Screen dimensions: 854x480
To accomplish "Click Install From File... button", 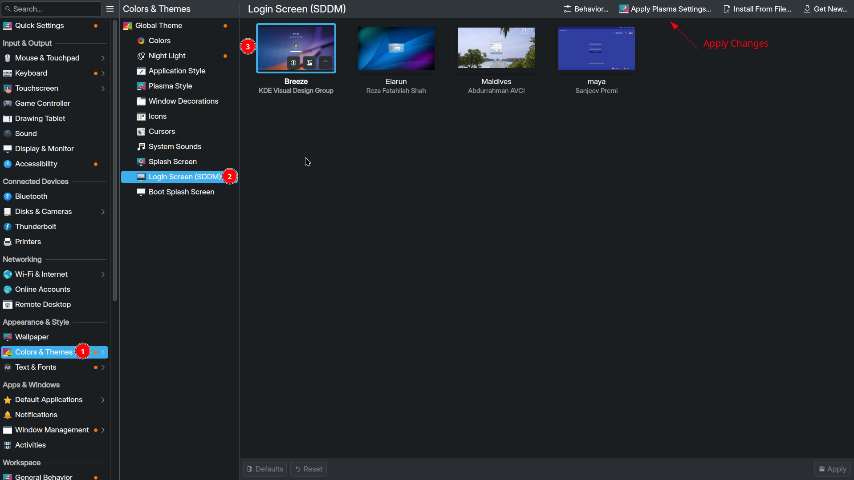I will tap(757, 9).
